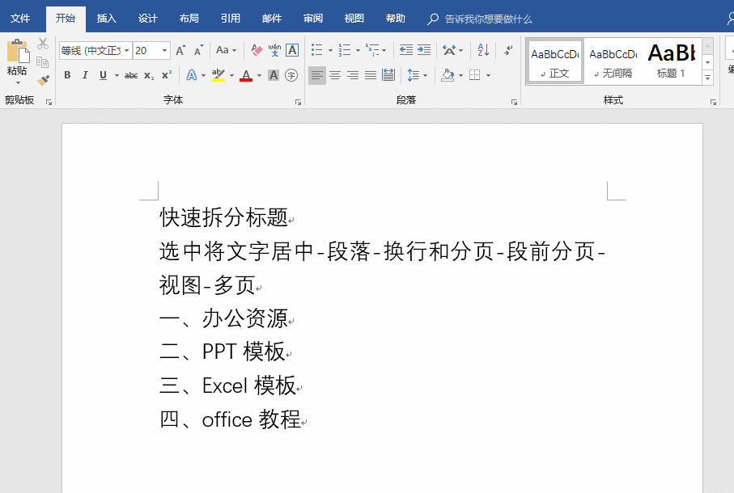This screenshot has width=734, height=493.
Task: Toggle Italic formatting
Action: point(85,75)
